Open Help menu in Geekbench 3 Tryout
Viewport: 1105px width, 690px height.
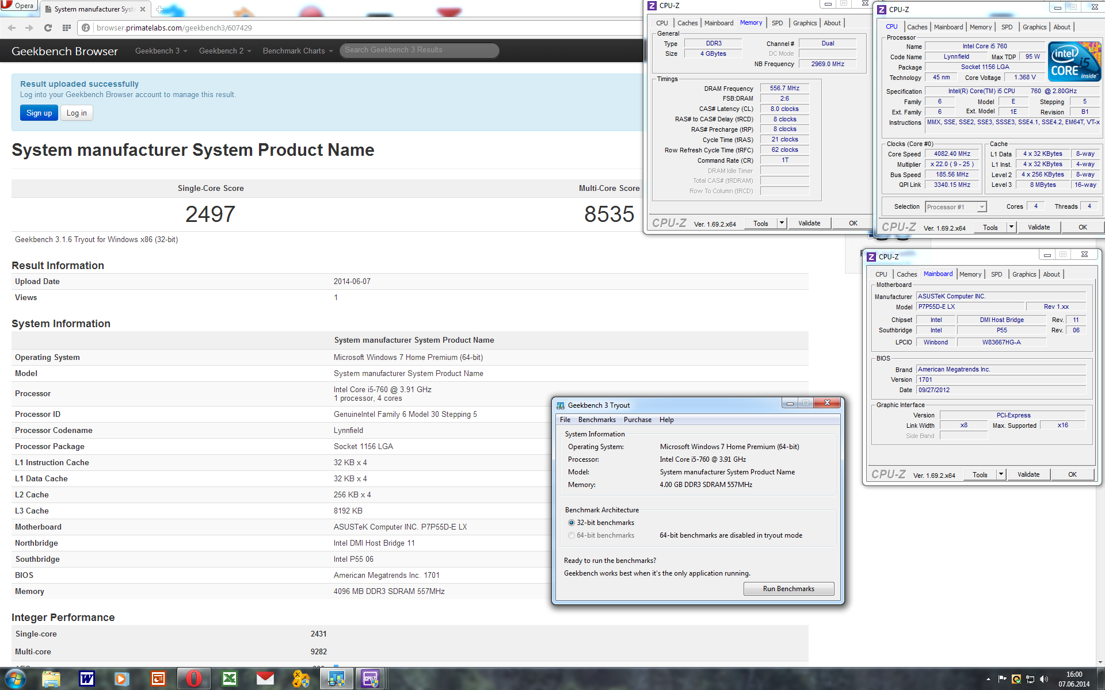point(666,420)
